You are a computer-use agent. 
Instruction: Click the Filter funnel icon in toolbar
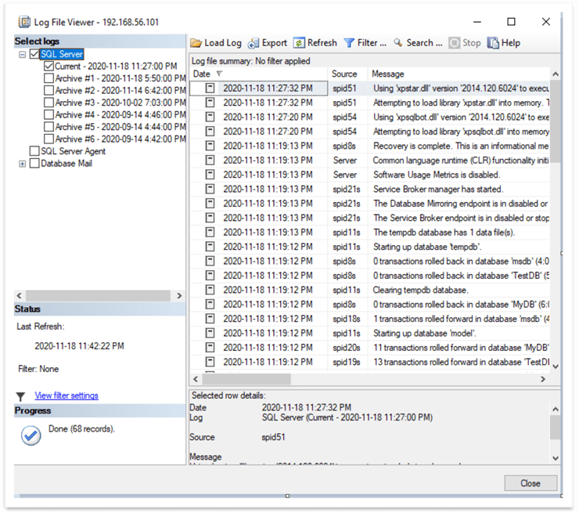349,43
